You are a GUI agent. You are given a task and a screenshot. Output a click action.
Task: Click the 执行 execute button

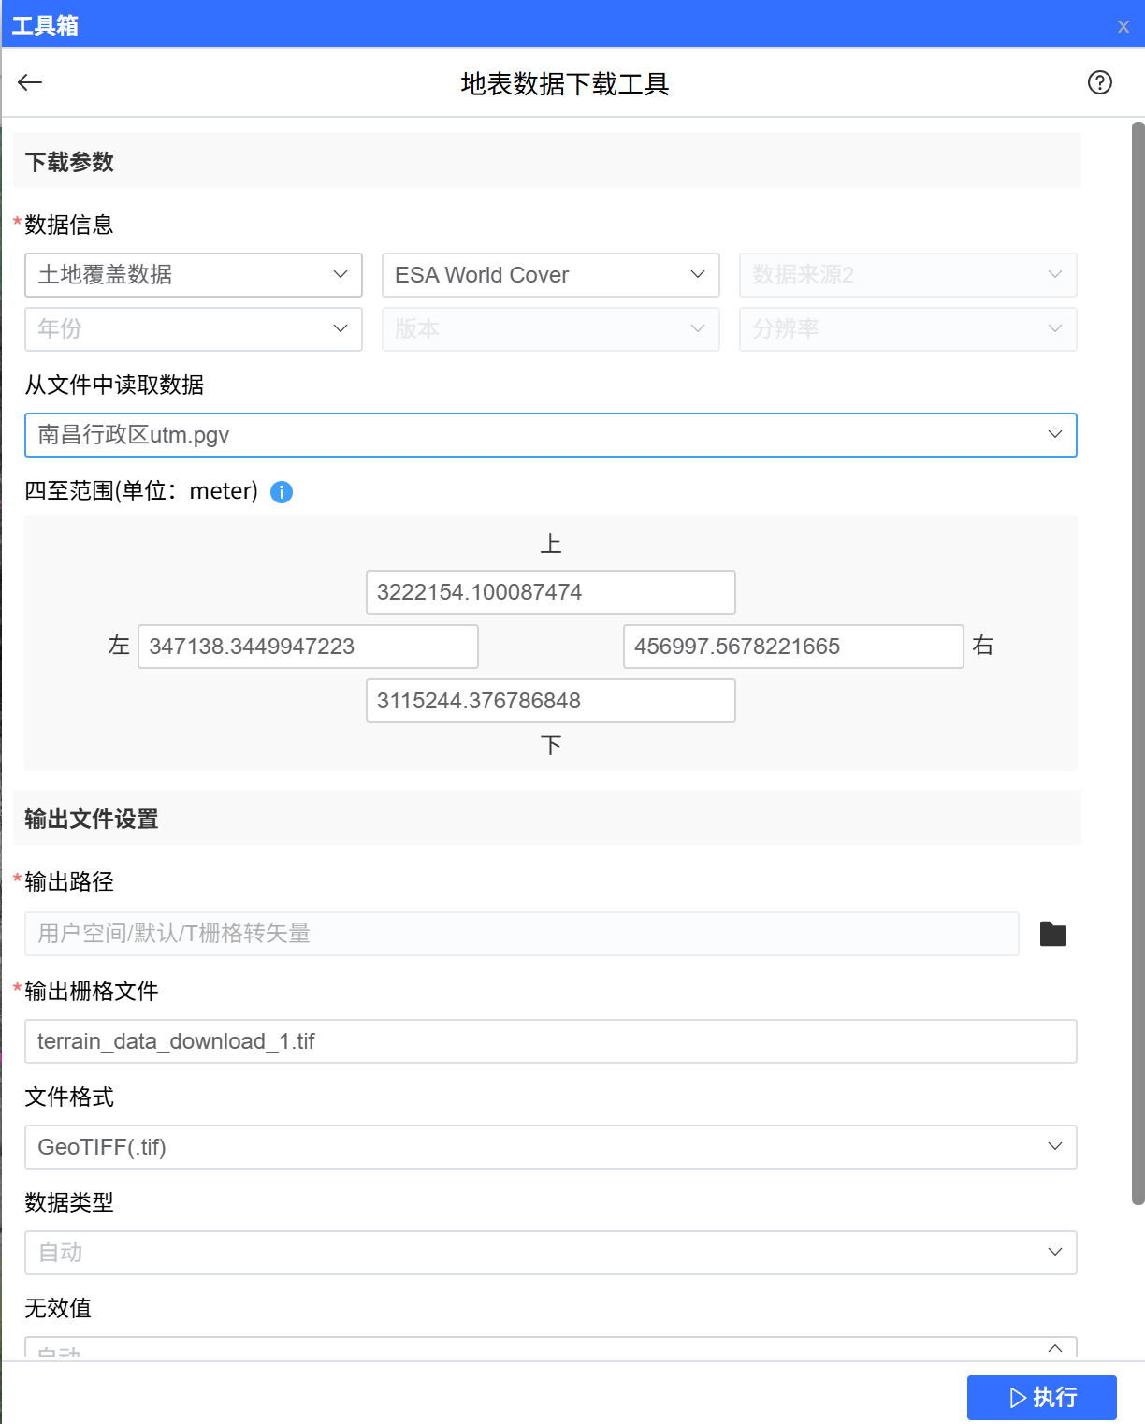click(1041, 1397)
